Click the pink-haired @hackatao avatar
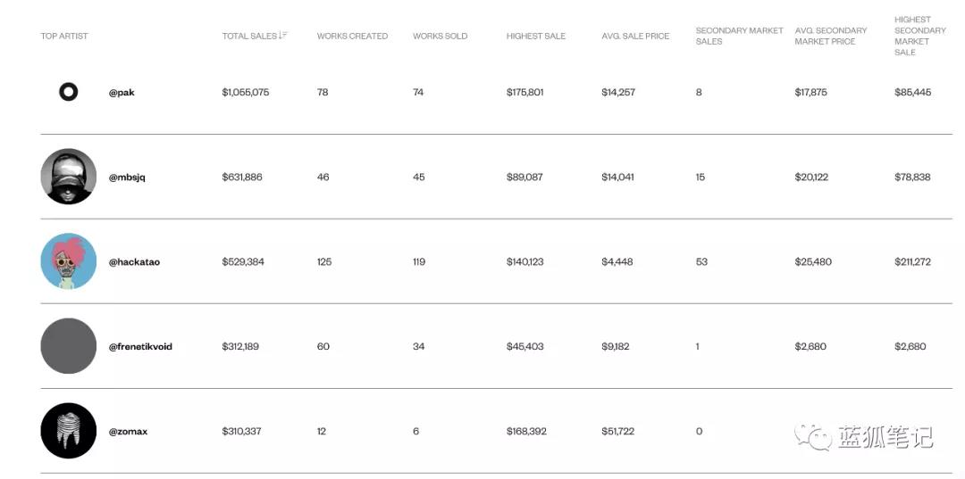The height and width of the screenshot is (479, 965). (68, 261)
